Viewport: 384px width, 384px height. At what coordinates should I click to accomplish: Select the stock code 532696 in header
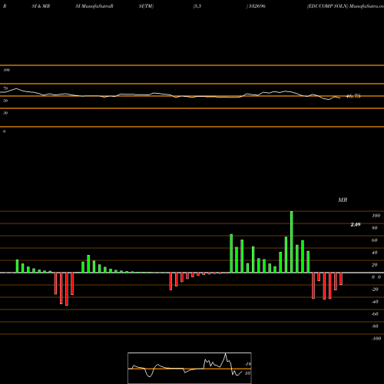coord(257,6)
